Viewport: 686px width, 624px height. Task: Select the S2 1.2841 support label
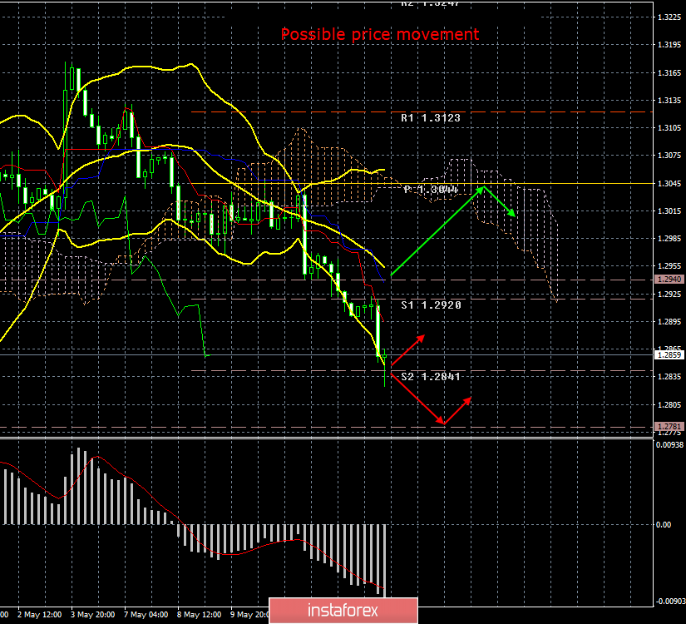tap(431, 377)
